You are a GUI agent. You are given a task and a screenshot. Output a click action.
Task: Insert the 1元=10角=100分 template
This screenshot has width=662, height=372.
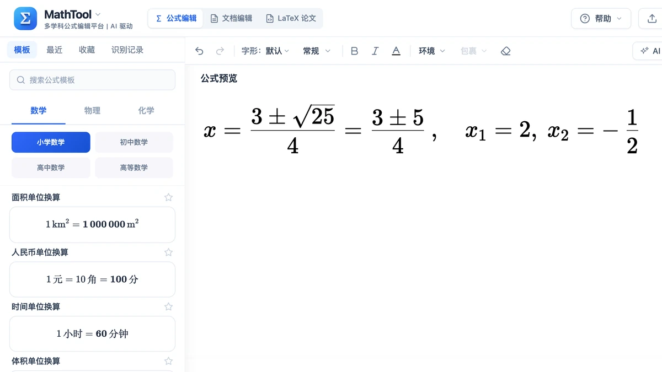pyautogui.click(x=92, y=279)
